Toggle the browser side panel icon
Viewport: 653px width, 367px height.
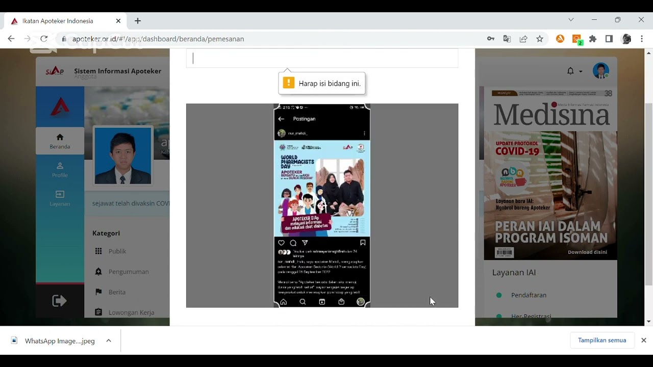coord(609,39)
